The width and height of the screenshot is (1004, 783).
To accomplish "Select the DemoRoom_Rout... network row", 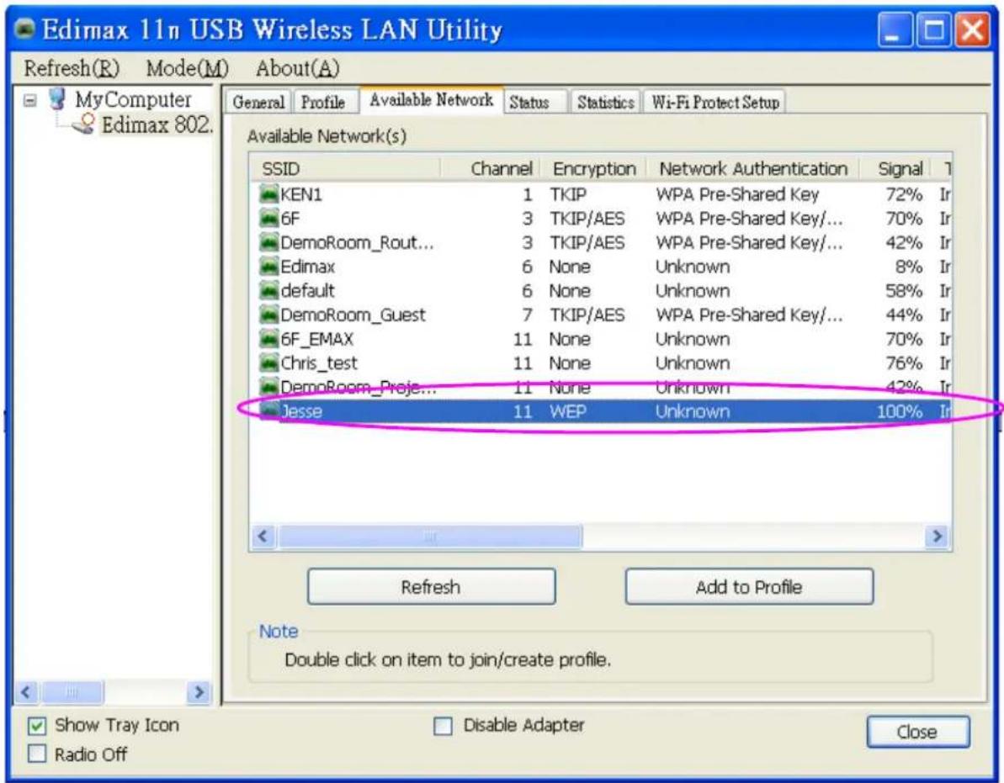I will [x=601, y=242].
